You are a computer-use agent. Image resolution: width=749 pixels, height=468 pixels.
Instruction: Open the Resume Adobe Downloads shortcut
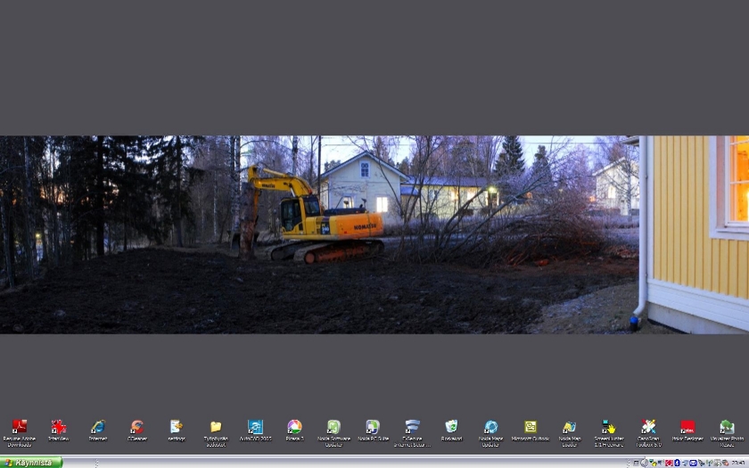(x=19, y=427)
